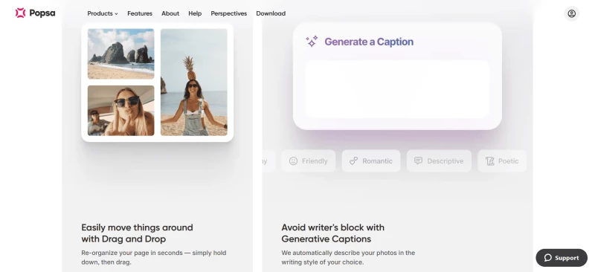This screenshot has width=595, height=272.
Task: Click the Generative Captions heading text
Action: click(332, 233)
